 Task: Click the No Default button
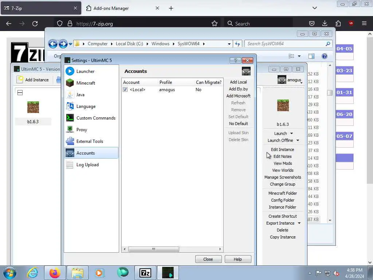click(x=238, y=124)
